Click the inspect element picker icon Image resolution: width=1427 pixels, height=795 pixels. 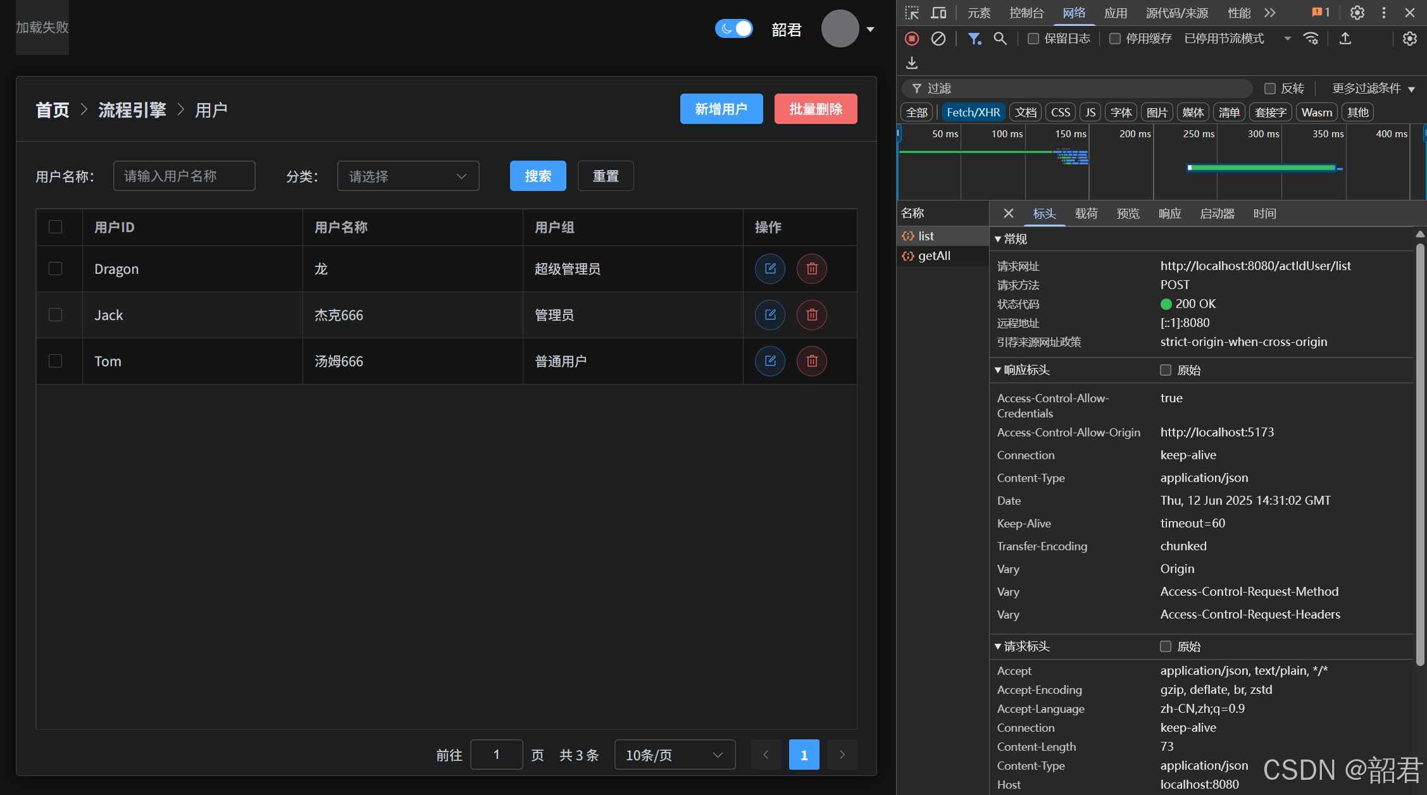point(911,13)
